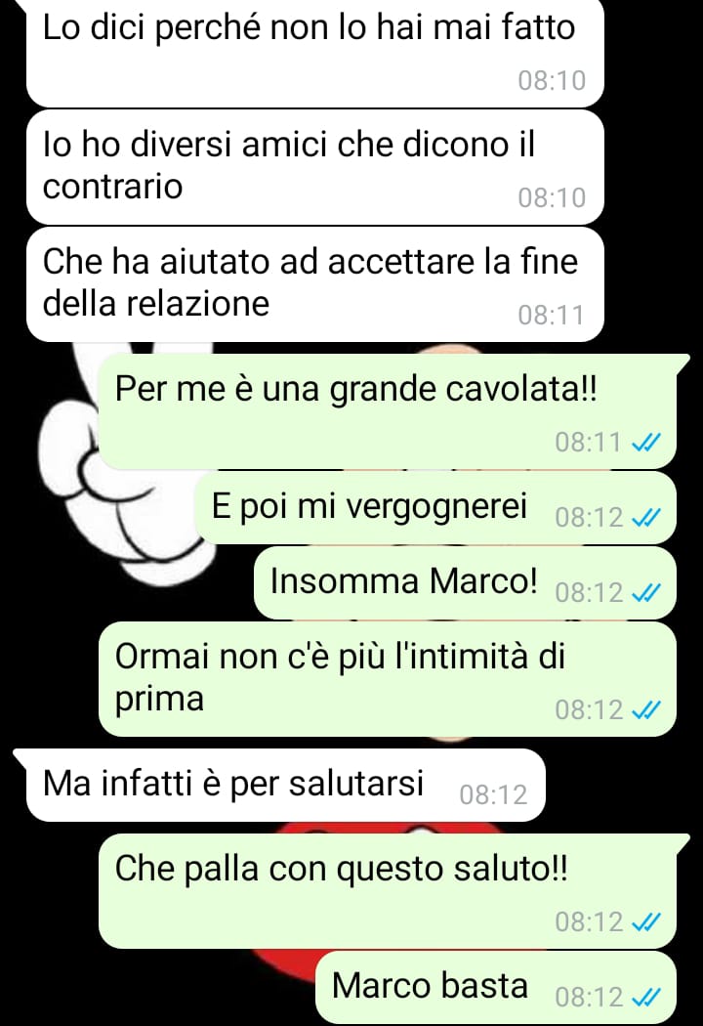Tap the 'Che palla con questo saluto!!' bubble
Viewport: 703px width, 1026px height.
(x=388, y=891)
